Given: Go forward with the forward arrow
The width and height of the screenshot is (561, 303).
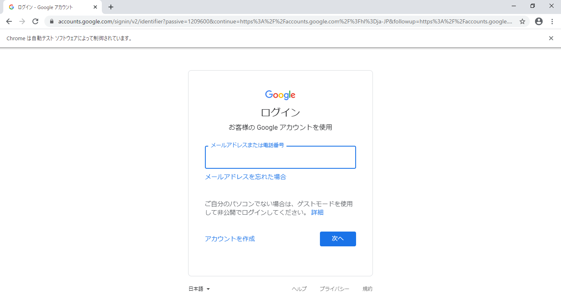Looking at the screenshot, I should point(22,21).
